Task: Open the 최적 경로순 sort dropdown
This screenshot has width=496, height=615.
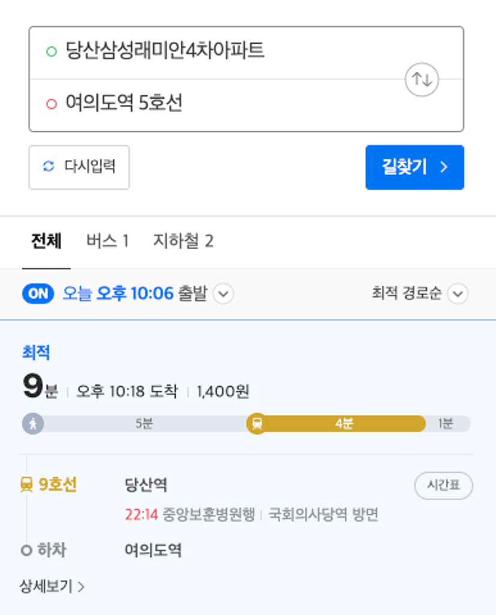Action: coord(420,293)
